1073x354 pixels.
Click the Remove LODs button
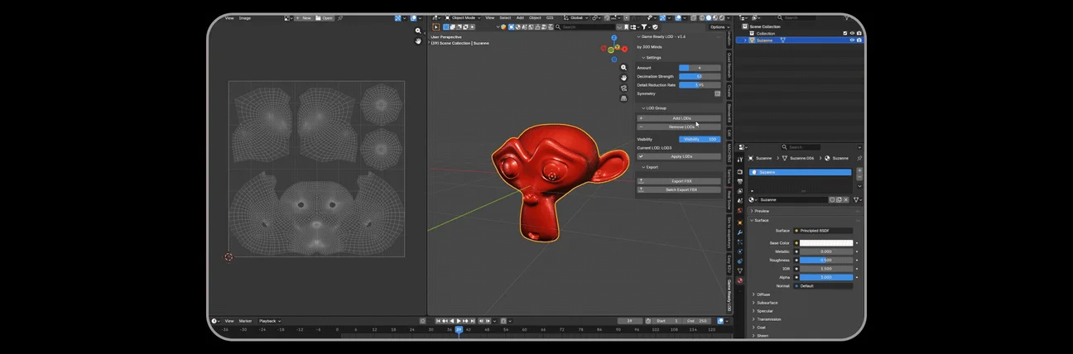pyautogui.click(x=678, y=127)
